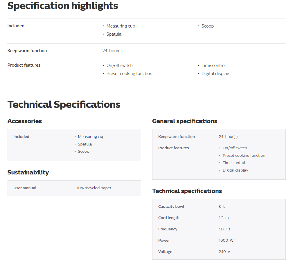Click Spatula in the Accessories box
Viewport: 293px width, 264px height.
click(85, 144)
